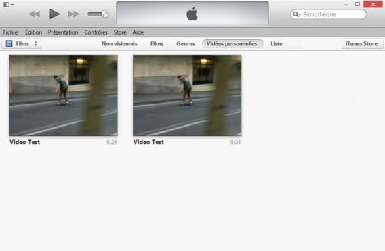Expand the Films library selector
Viewport: 385px width, 251px height.
click(22, 43)
